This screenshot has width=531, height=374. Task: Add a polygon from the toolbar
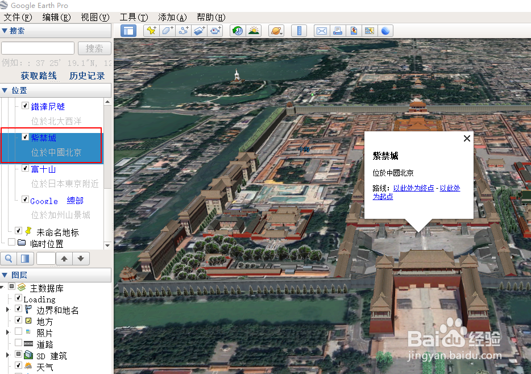167,31
